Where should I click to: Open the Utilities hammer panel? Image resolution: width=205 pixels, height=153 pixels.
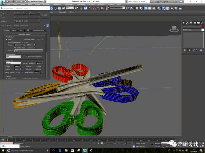pyautogui.click(x=202, y=23)
